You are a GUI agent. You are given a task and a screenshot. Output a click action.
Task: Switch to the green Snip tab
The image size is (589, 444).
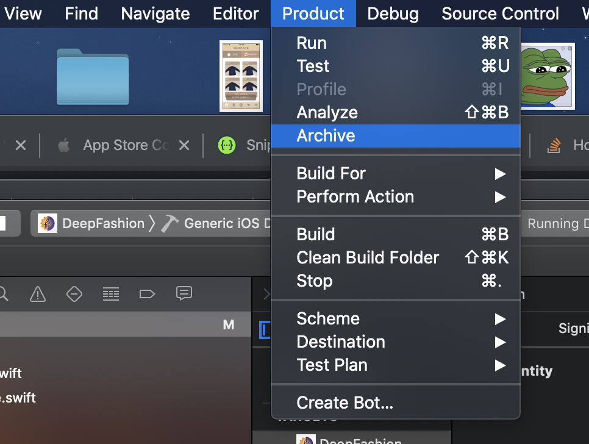[244, 145]
